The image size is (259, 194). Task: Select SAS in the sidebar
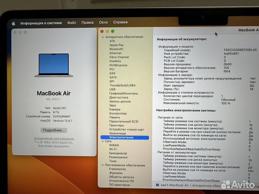coord(112,73)
